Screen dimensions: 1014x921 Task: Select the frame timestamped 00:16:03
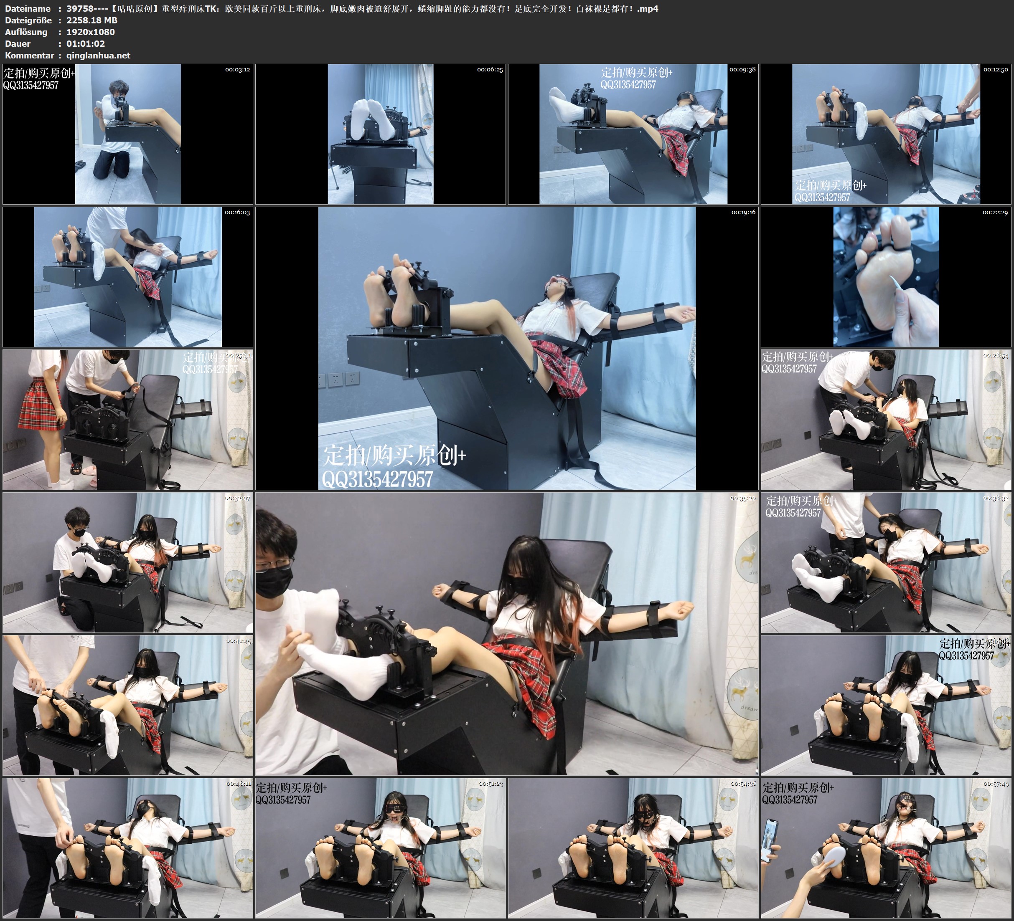click(128, 277)
